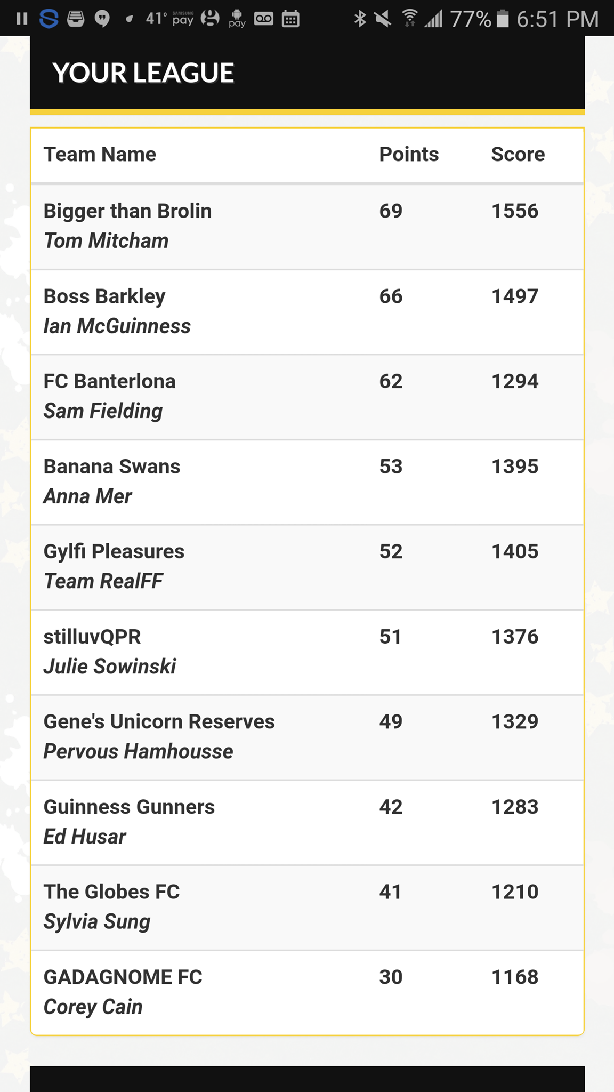Open the Boss Barkley team row
614x1092 pixels.
pos(308,312)
